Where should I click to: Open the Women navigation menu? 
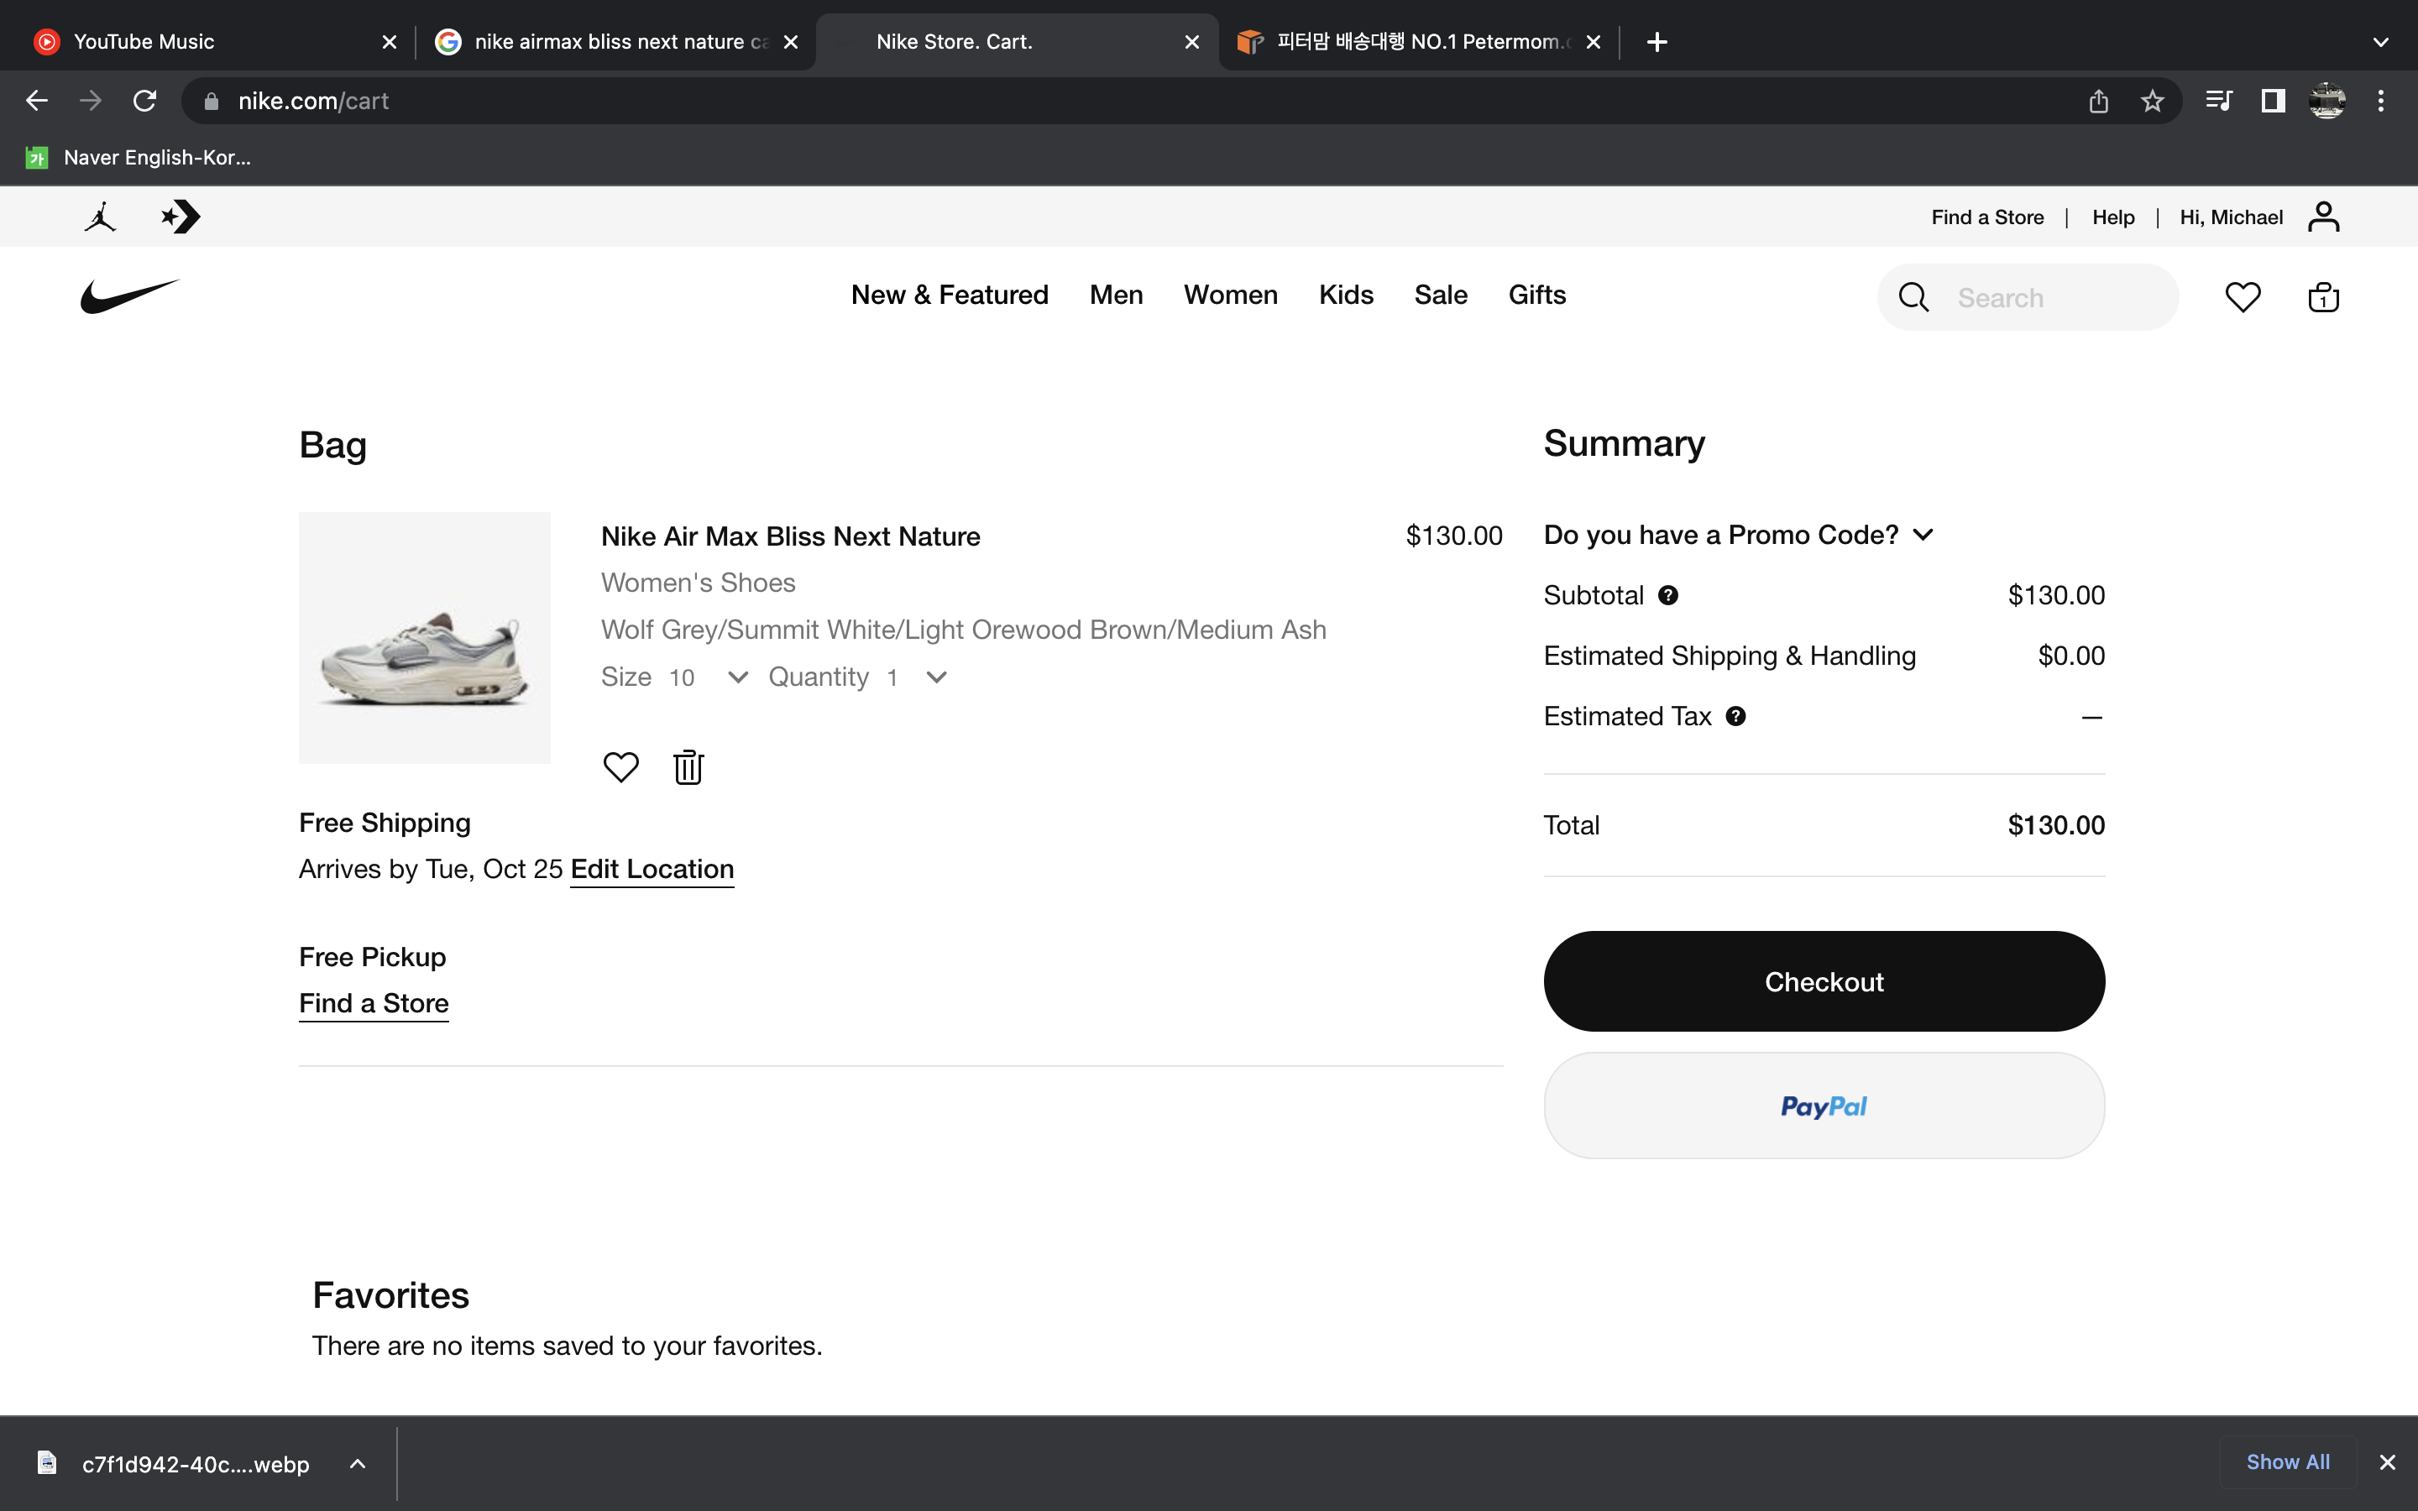coord(1230,295)
